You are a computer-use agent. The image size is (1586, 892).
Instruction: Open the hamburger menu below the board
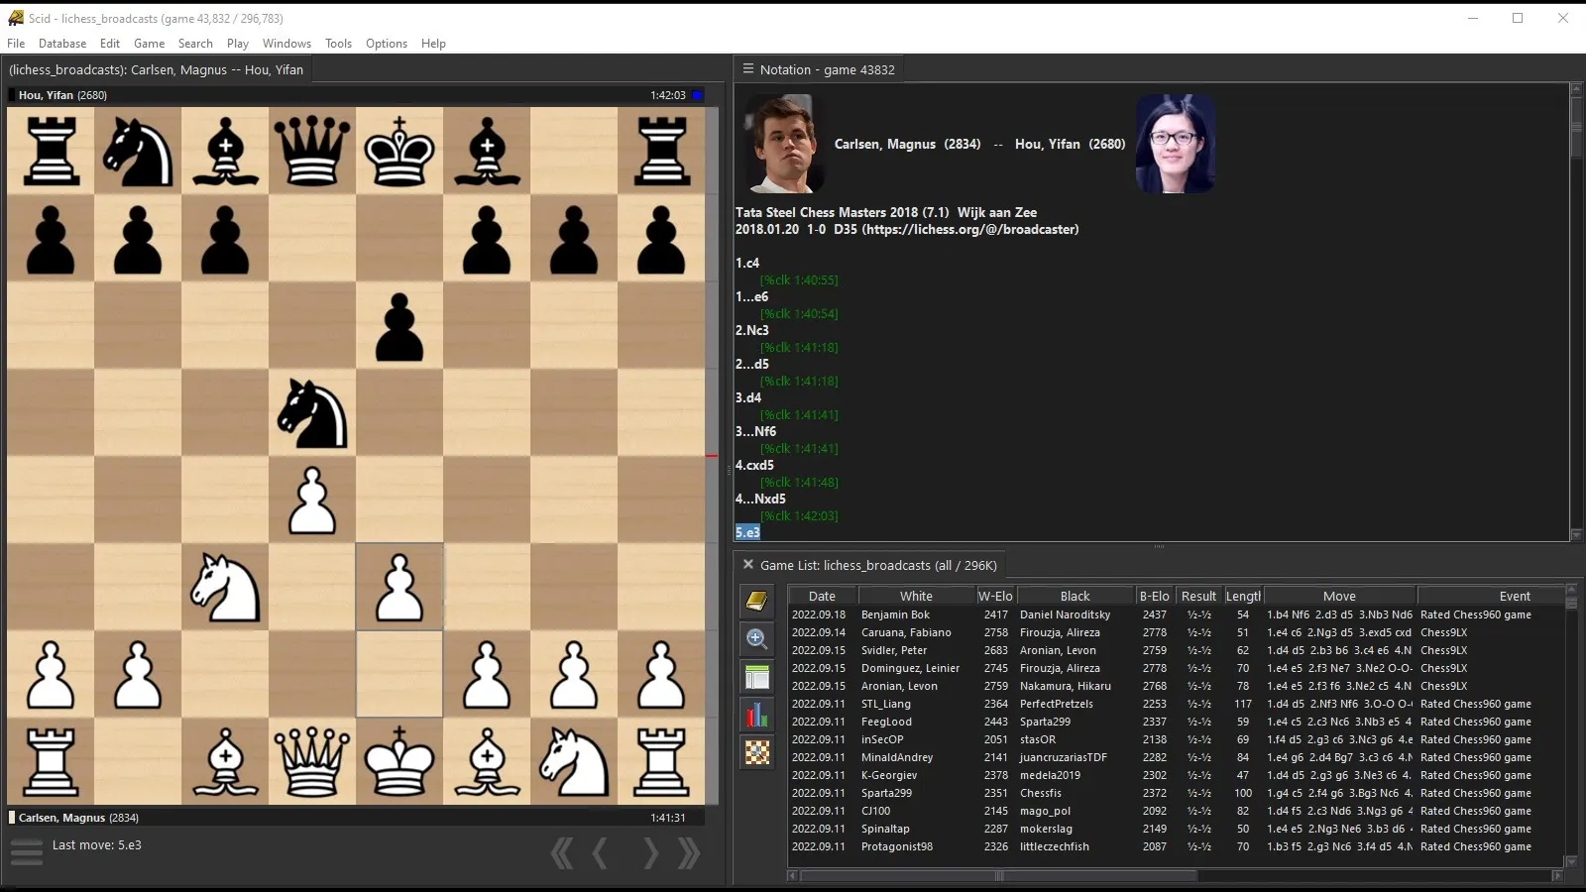[27, 851]
